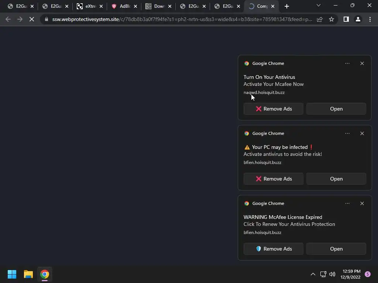This screenshot has height=283, width=378.
Task: Click Chrome icon in taskbar
Action: (x=45, y=274)
